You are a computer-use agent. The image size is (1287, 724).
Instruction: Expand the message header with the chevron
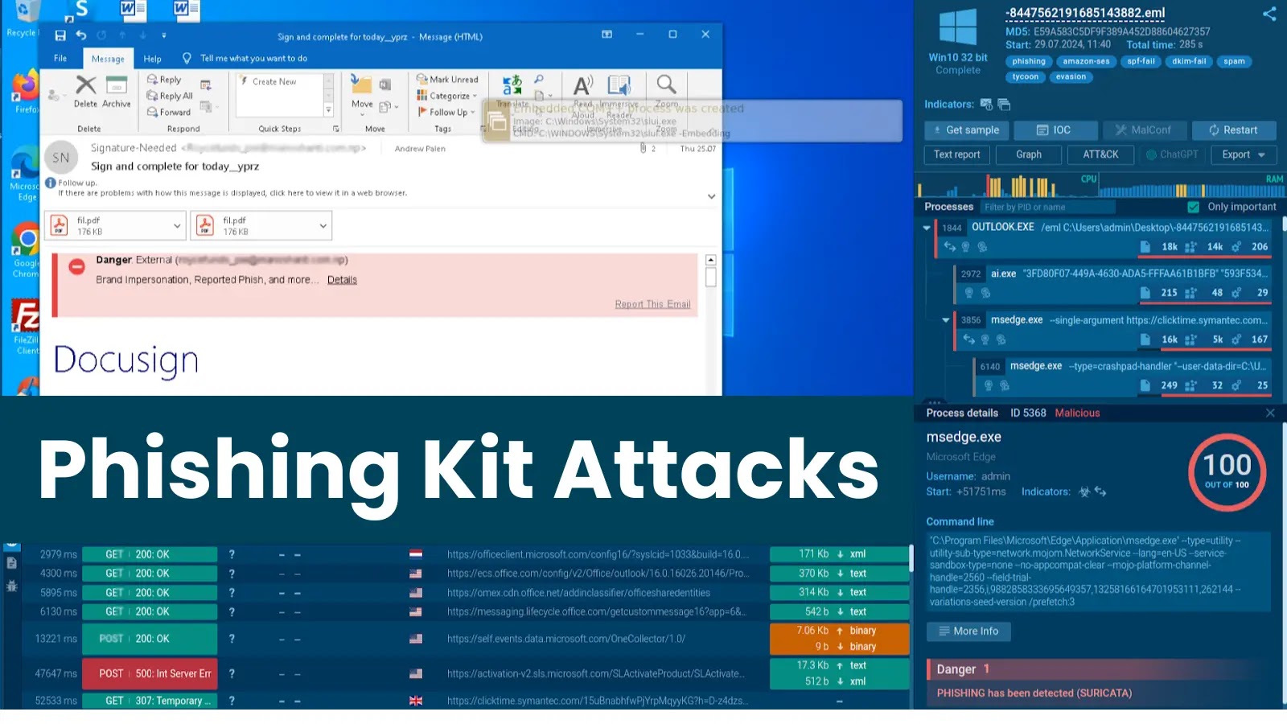(x=711, y=196)
